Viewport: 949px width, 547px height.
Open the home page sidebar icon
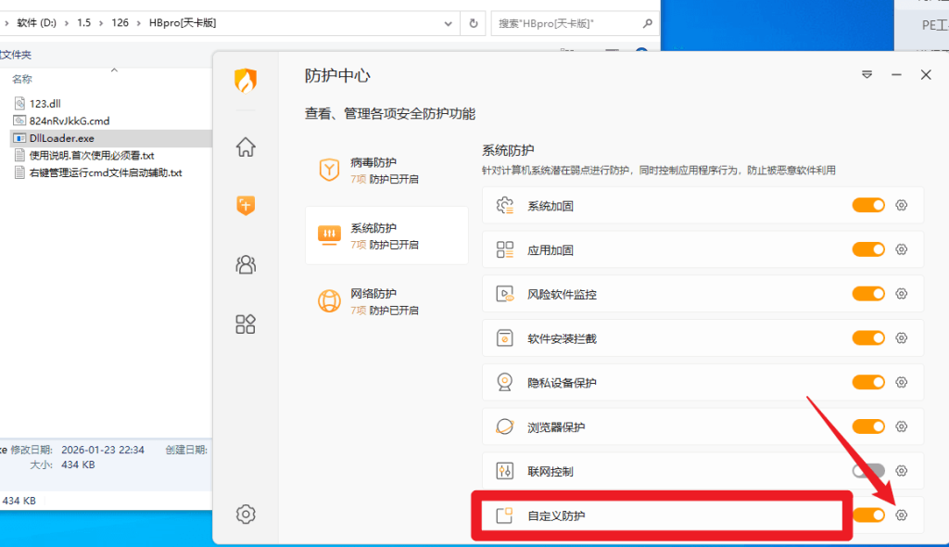pos(246,146)
